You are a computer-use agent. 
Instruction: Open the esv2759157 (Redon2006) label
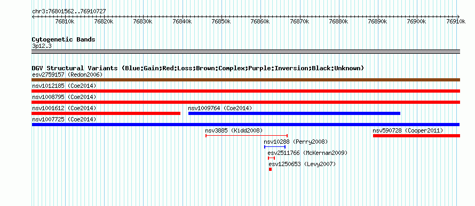[x=67, y=75]
